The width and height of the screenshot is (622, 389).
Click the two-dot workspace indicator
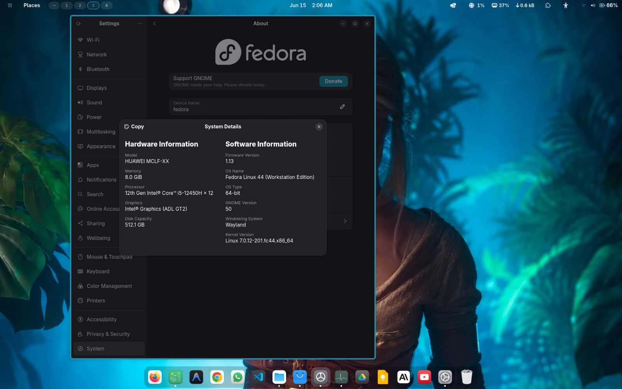tap(54, 5)
